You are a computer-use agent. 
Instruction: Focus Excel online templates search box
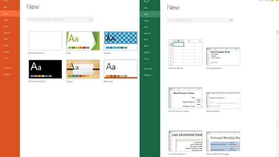pos(200,20)
